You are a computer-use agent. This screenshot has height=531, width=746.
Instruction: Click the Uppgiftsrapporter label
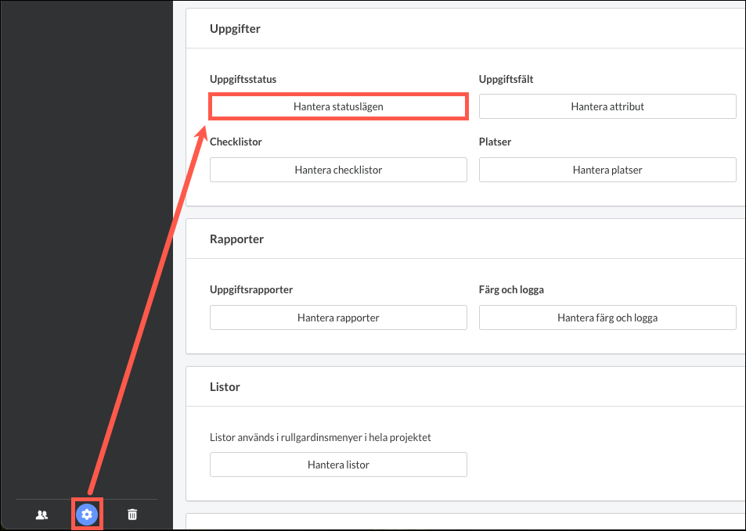point(251,289)
